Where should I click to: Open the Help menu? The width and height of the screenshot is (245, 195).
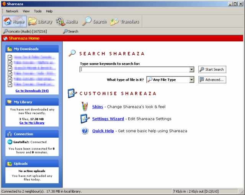[x=49, y=11]
